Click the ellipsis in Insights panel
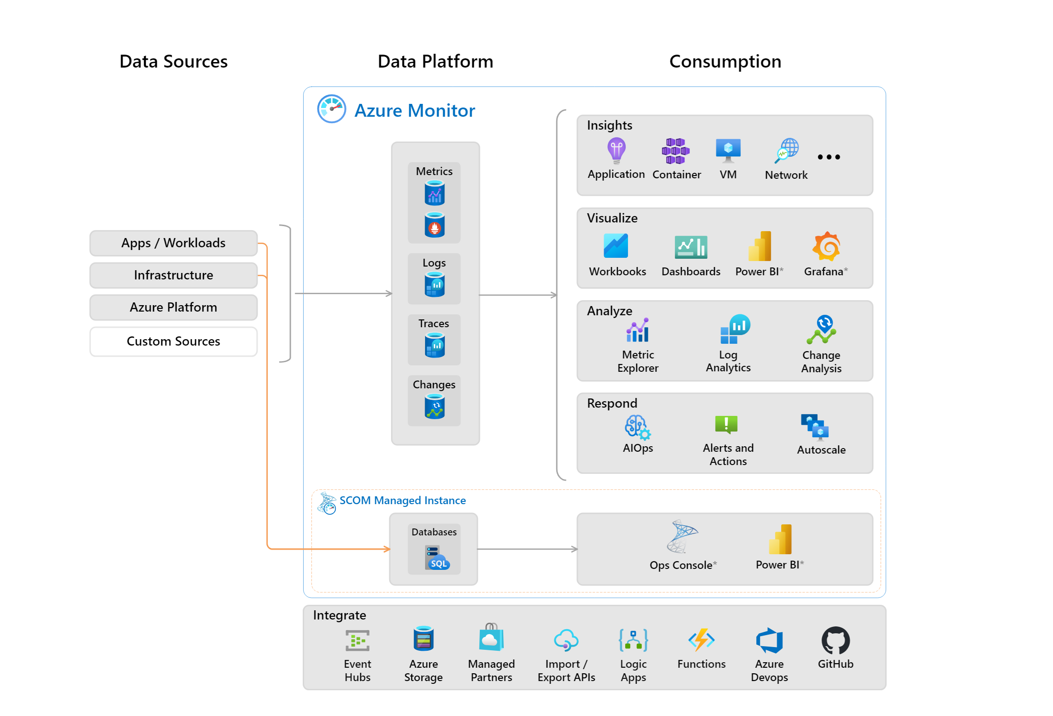The width and height of the screenshot is (1053, 716). 829,157
